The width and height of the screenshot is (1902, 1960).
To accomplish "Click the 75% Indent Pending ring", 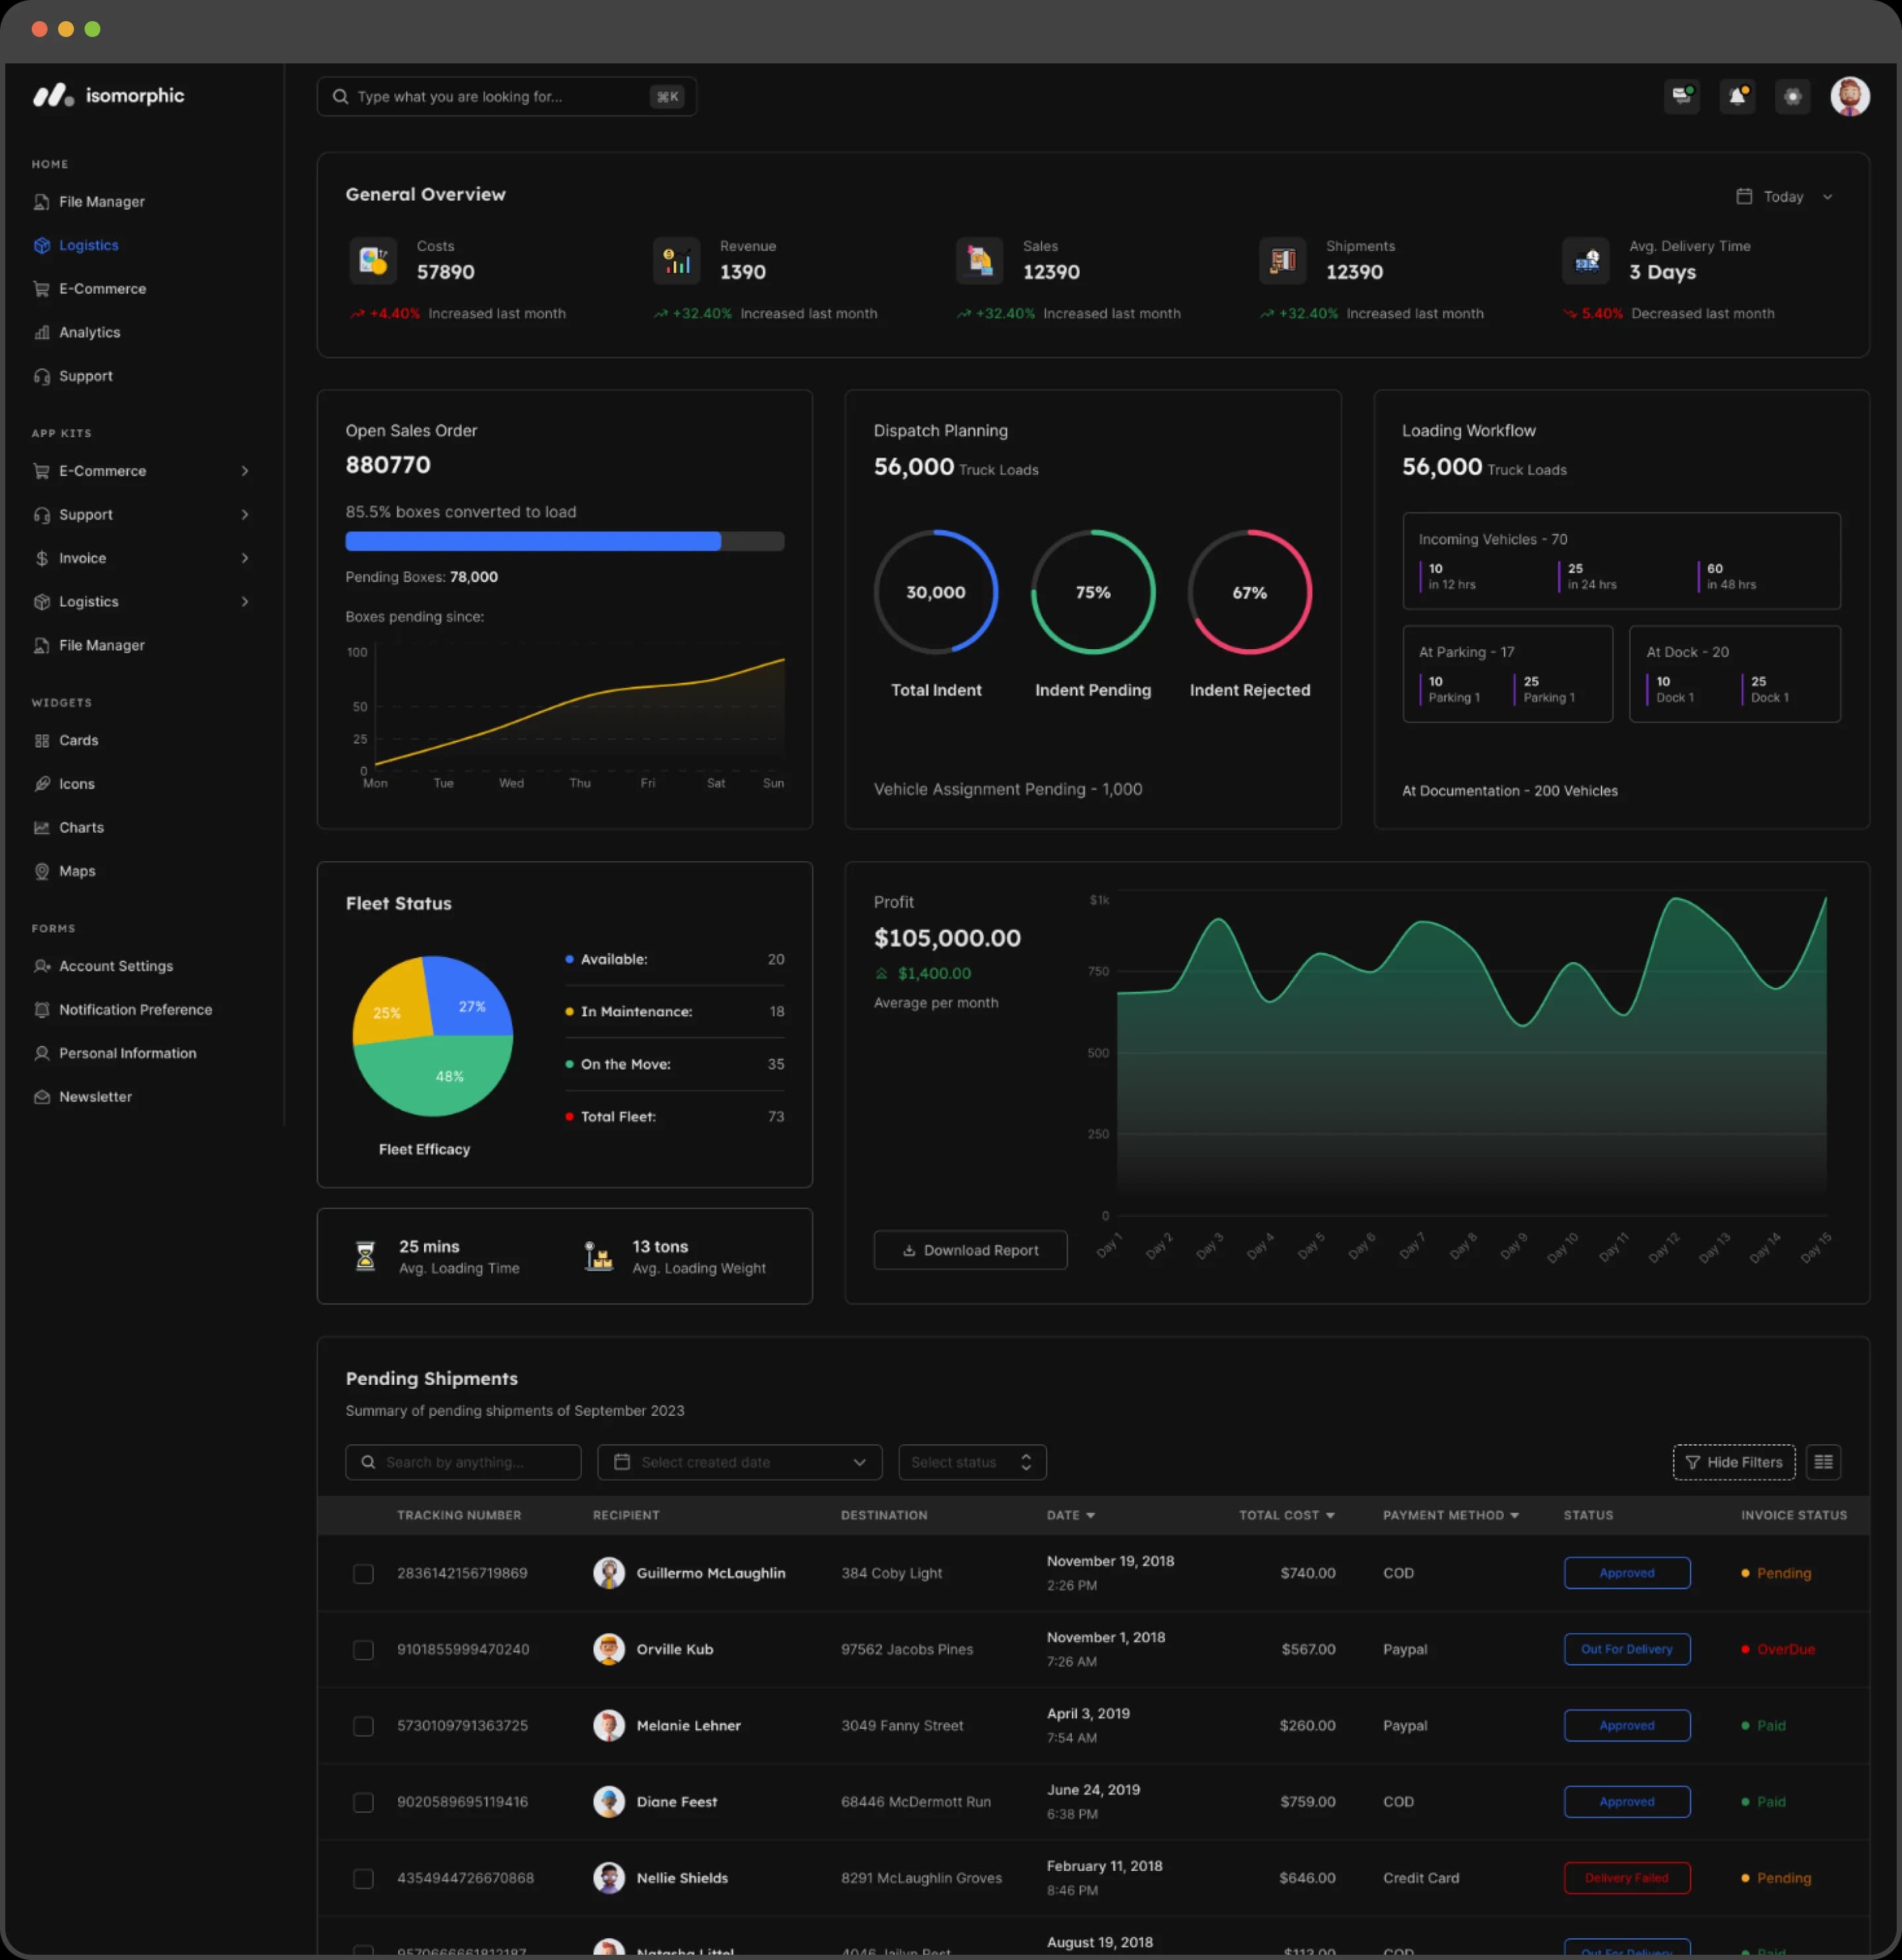I will coord(1092,592).
